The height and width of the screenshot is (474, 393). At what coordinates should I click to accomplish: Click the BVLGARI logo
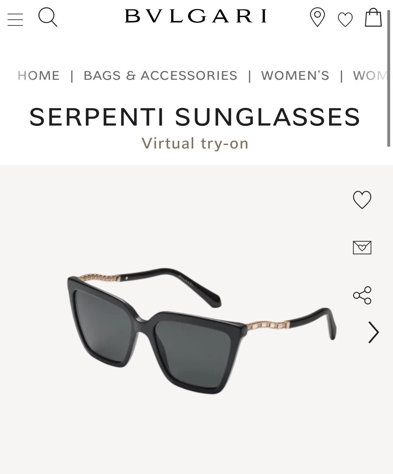[196, 16]
